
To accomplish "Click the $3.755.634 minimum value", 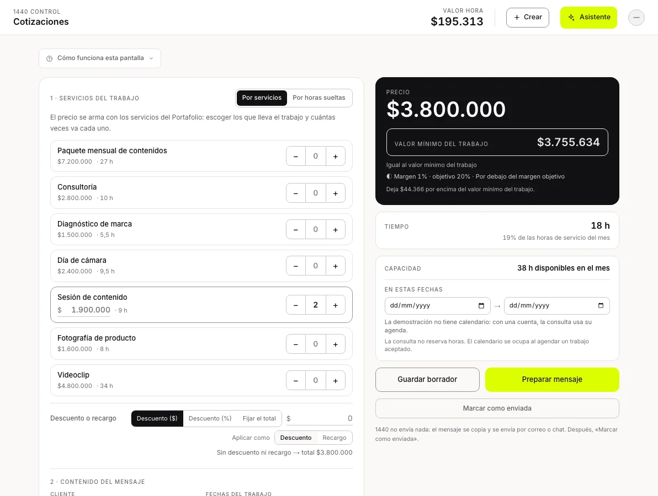I will [x=568, y=142].
